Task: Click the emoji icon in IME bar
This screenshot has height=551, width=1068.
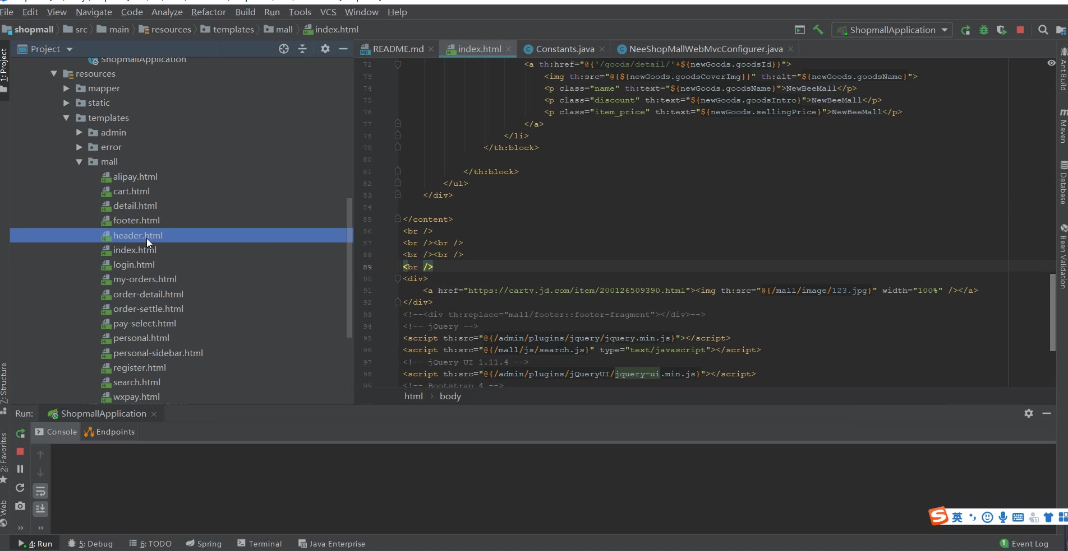Action: point(988,517)
